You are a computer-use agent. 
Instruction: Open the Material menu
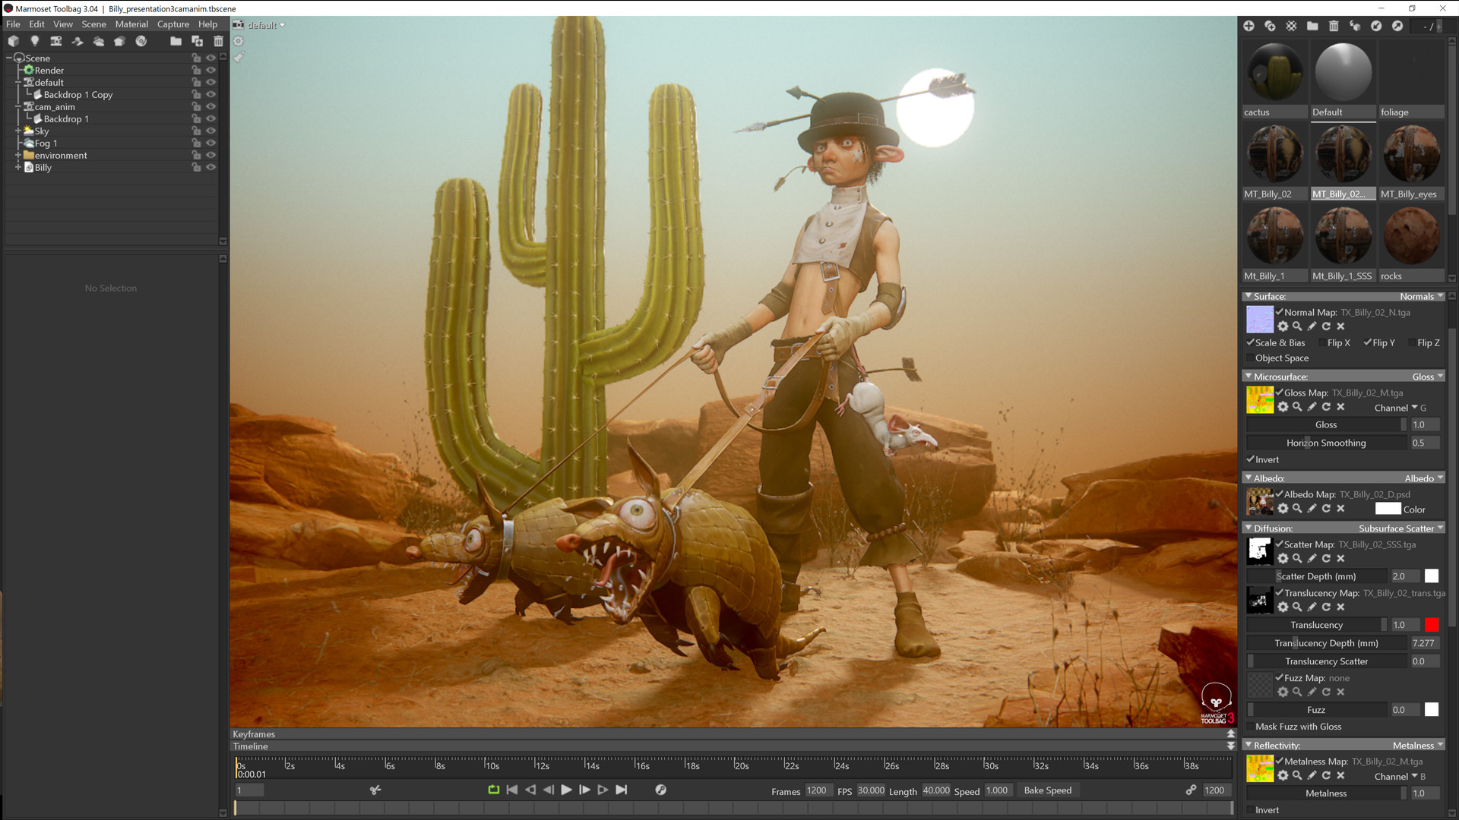tap(131, 24)
